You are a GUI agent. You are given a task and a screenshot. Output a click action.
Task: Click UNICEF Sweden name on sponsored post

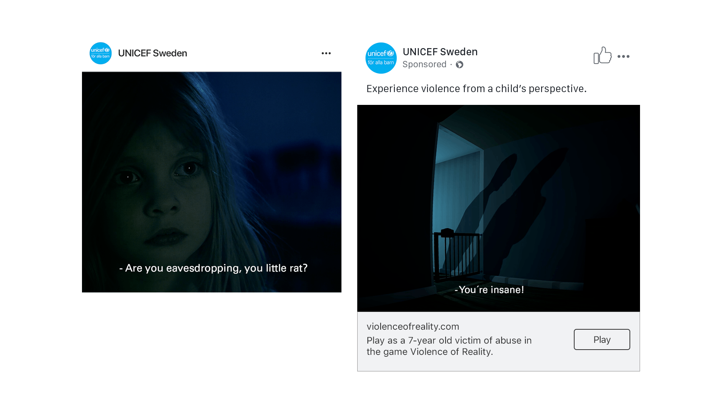440,52
